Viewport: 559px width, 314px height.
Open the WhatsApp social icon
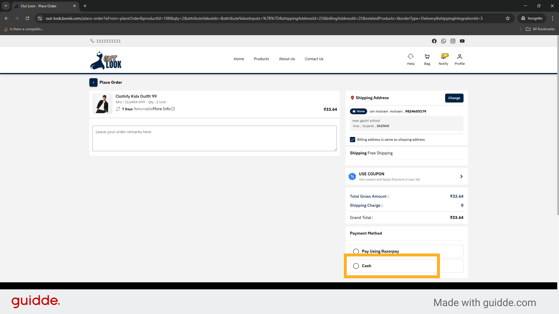click(x=443, y=41)
